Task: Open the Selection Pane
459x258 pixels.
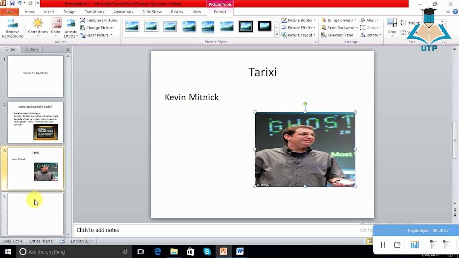Action: click(x=337, y=35)
